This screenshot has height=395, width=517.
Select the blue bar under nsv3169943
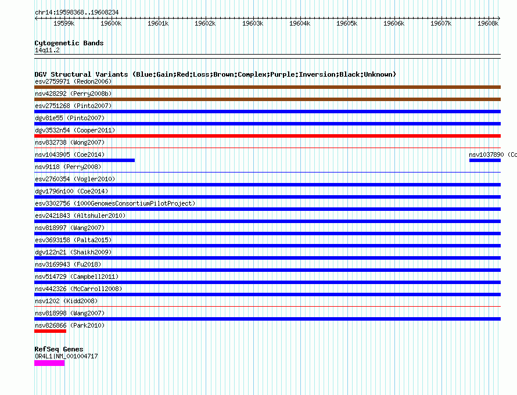267,270
